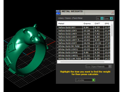Viewport: 123px width, 92px height.
Task: Toggle the Use Object Materials option
Action: (99, 66)
